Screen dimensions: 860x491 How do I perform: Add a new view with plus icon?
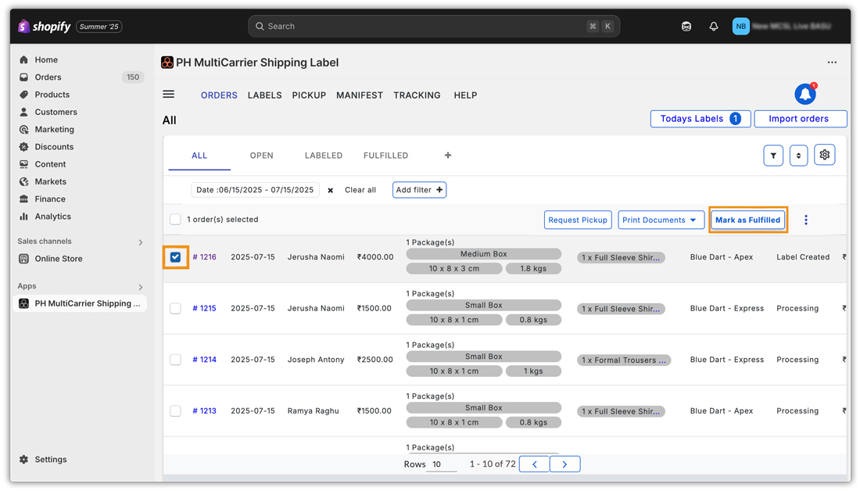(x=447, y=156)
